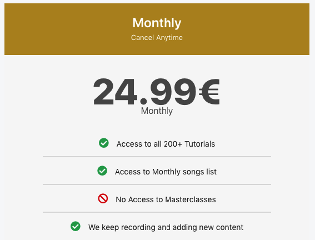315x240 pixels.
Task: Click the euro symbol in the price
Action: 209,92
